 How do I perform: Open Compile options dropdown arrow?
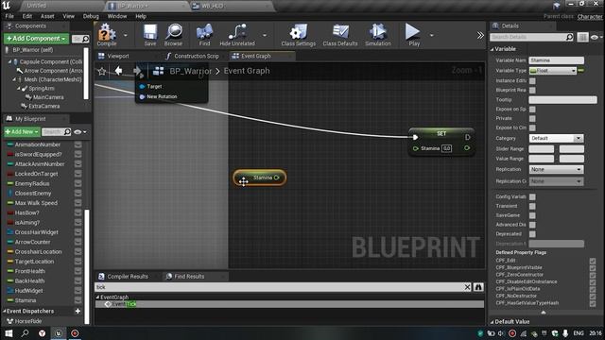tap(126, 35)
